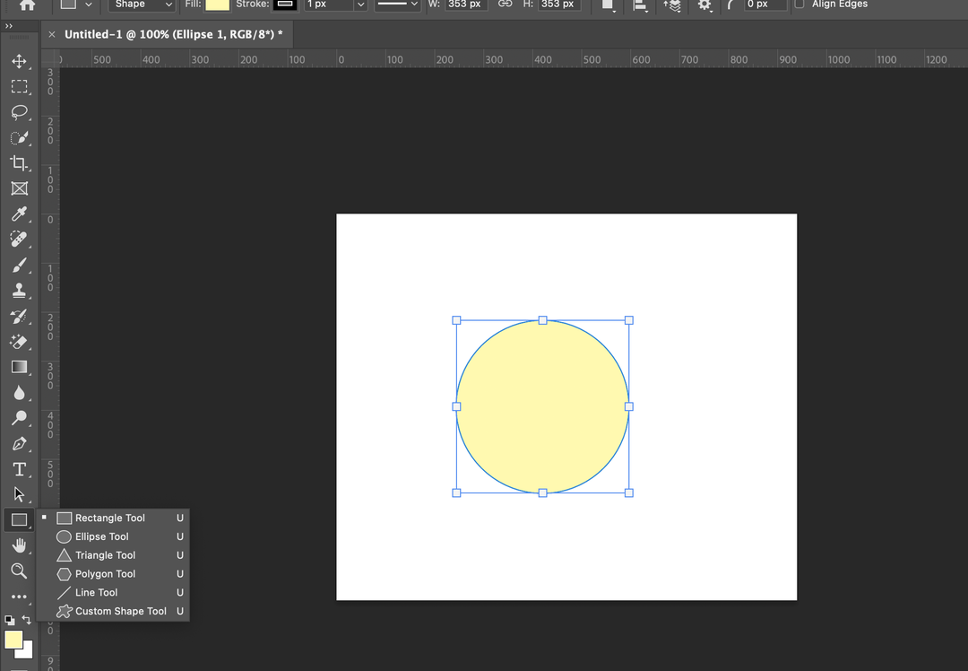The height and width of the screenshot is (671, 968).
Task: Select the Lasso tool
Action: coord(19,112)
